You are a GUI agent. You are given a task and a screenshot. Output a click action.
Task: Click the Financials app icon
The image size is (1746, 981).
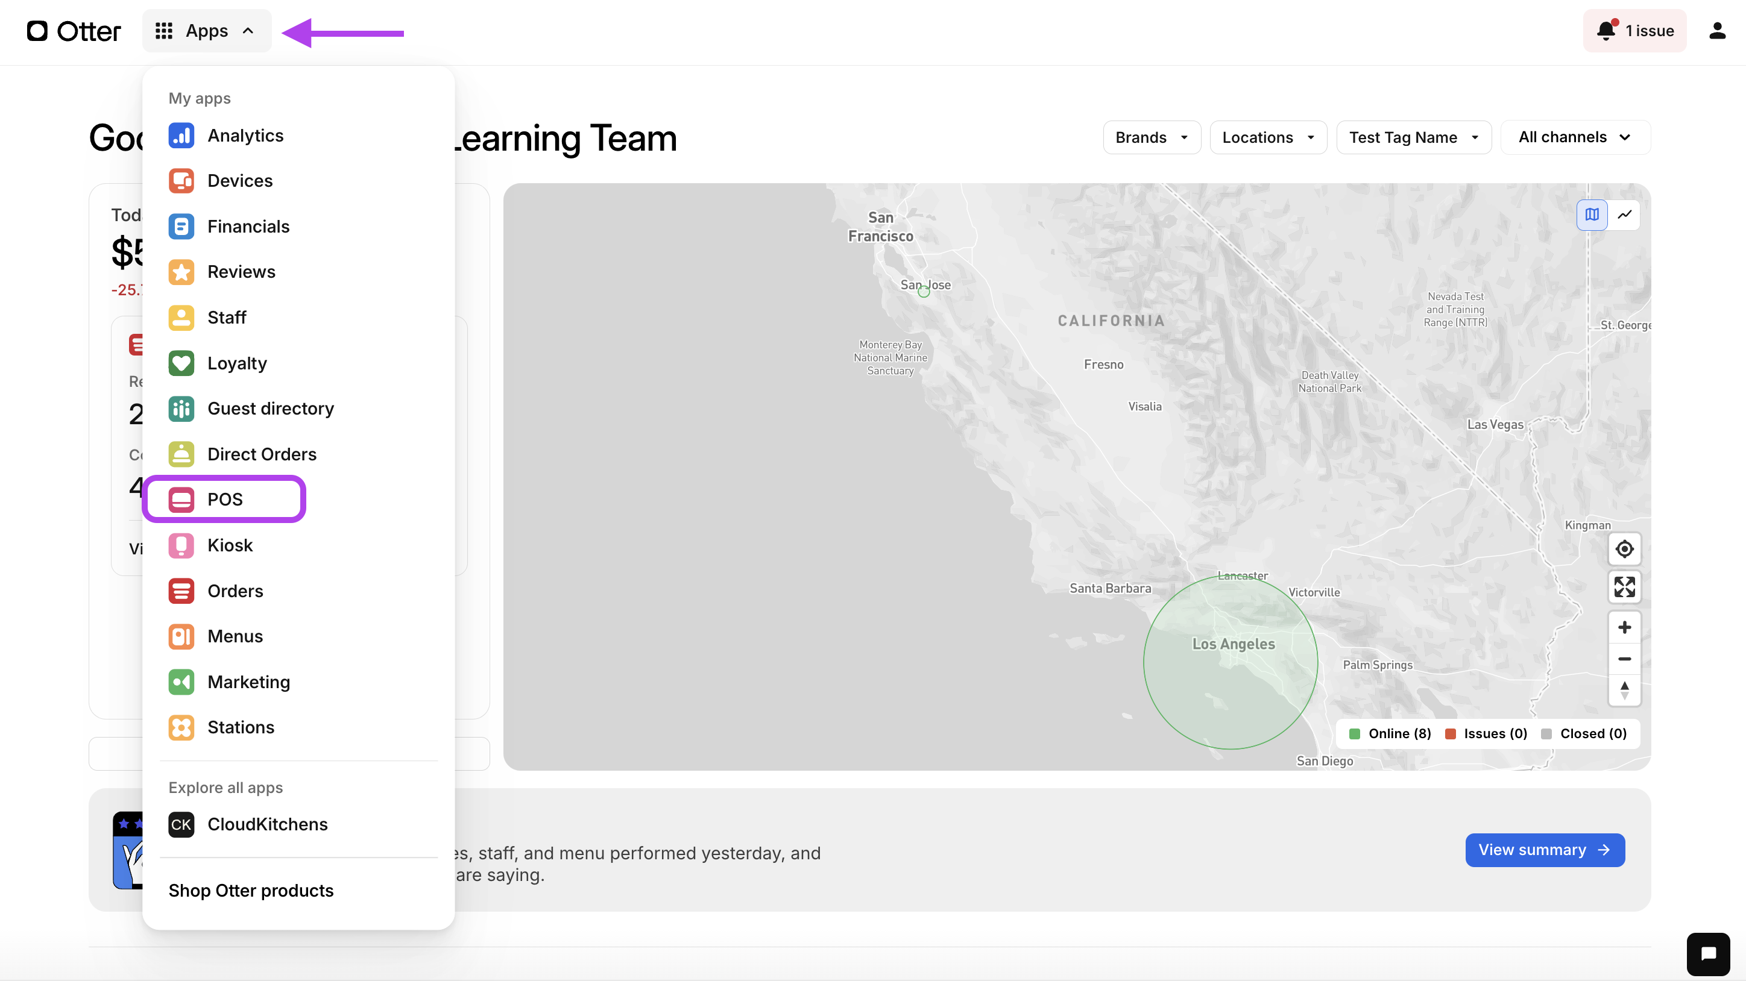pos(181,227)
